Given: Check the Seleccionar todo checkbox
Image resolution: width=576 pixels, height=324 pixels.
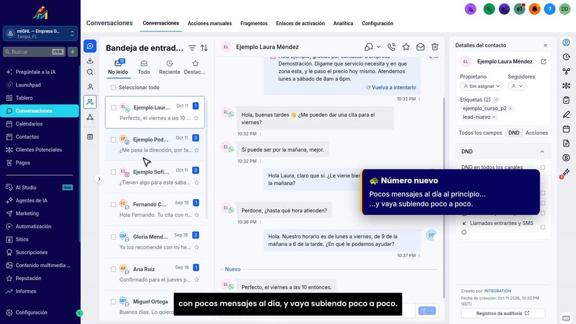Looking at the screenshot, I should (113, 88).
